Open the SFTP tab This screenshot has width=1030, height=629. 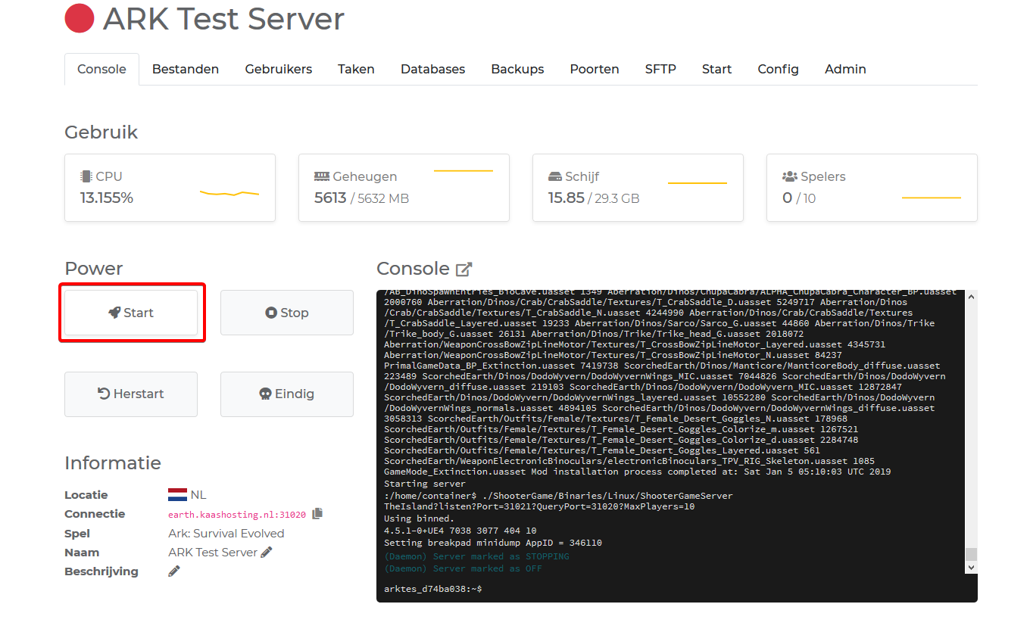tap(660, 69)
